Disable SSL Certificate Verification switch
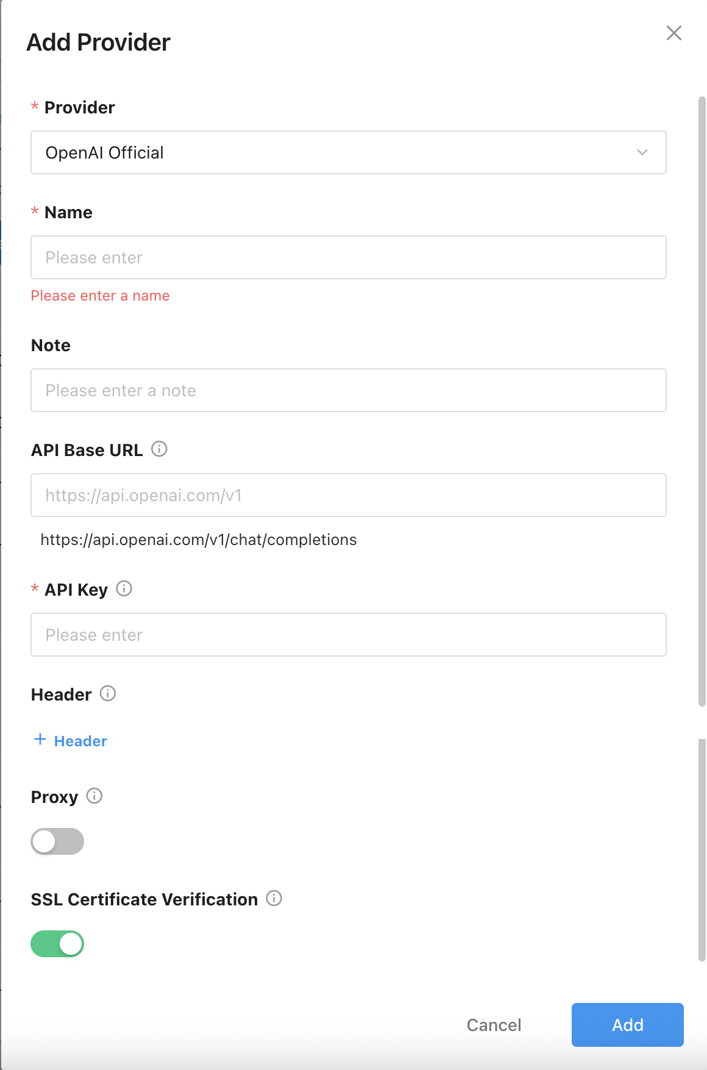This screenshot has height=1070, width=707. point(57,944)
